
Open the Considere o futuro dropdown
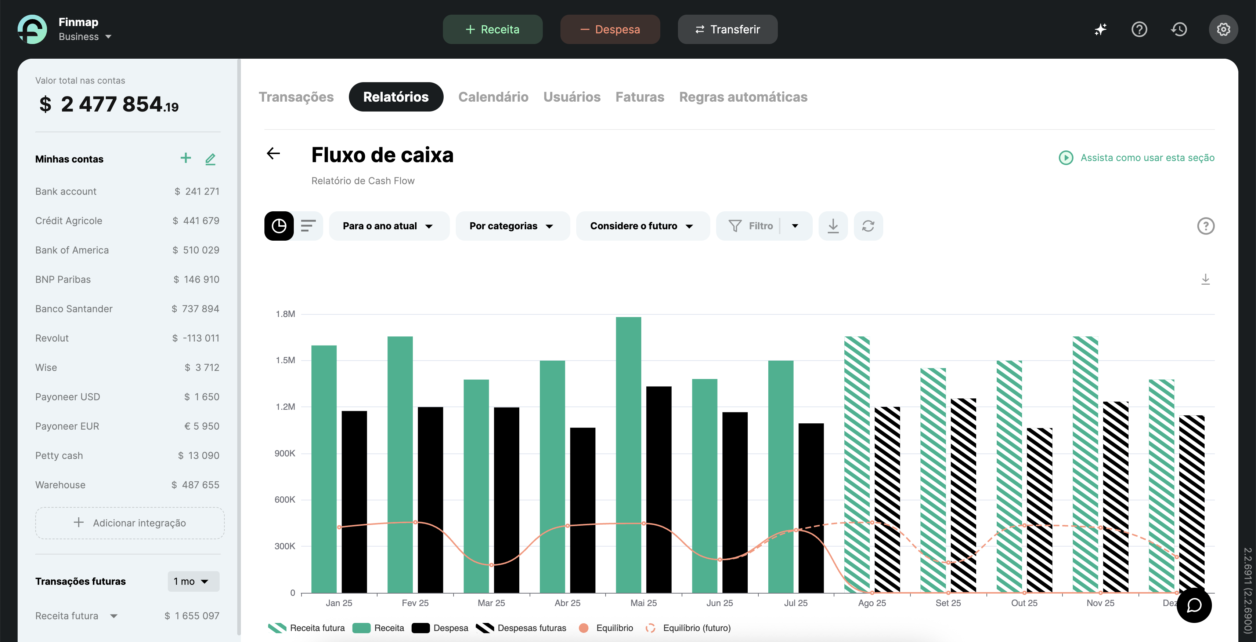coord(643,226)
